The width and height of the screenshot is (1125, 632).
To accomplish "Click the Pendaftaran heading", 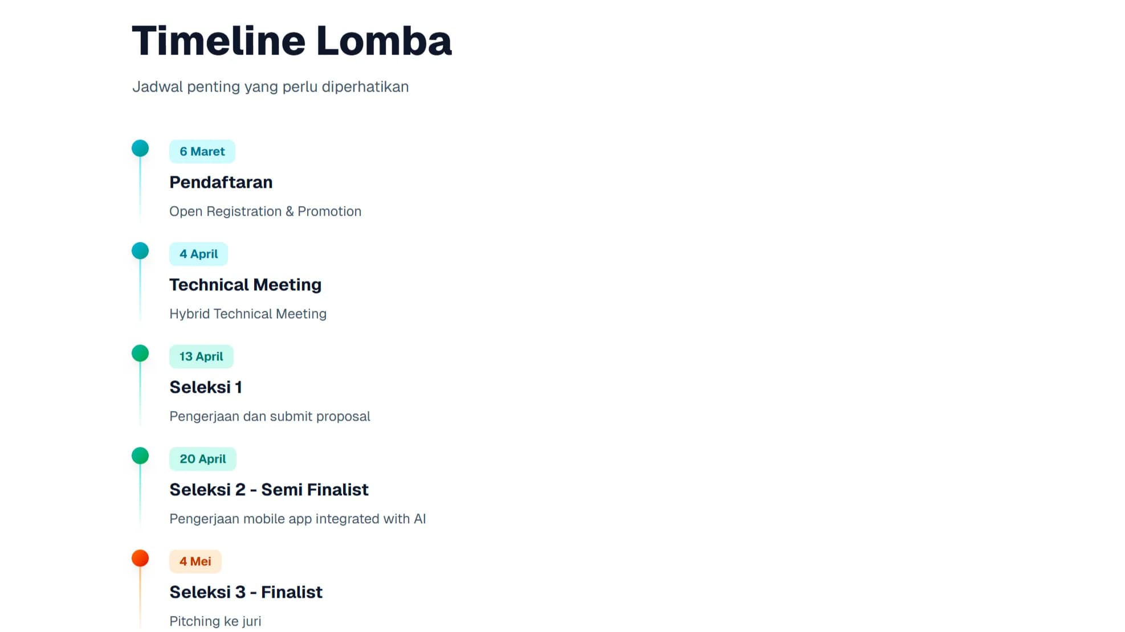I will (221, 182).
